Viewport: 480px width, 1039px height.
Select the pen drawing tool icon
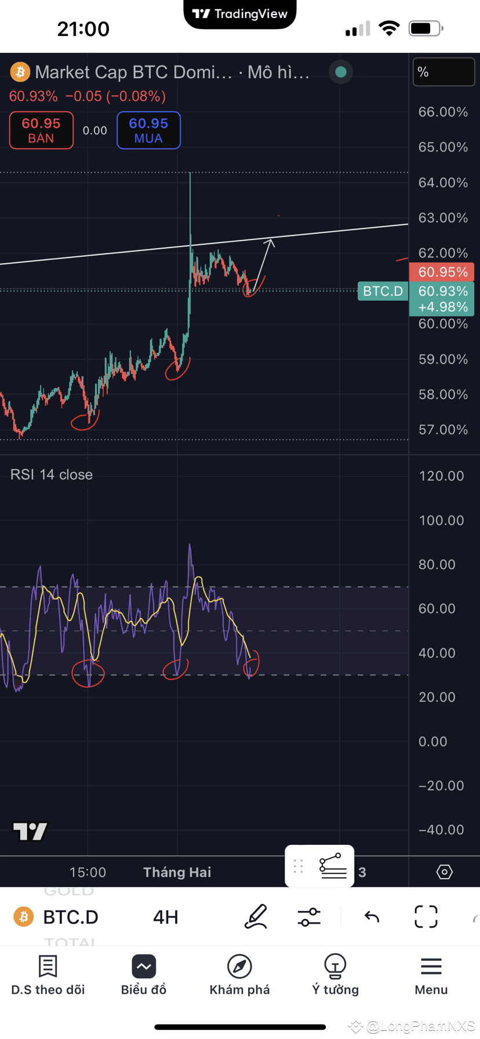pyautogui.click(x=256, y=917)
